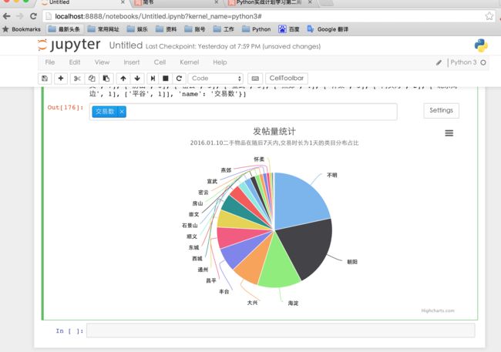Switch to the Untitled browser tab
The height and width of the screenshot is (352, 501).
[83, 2]
